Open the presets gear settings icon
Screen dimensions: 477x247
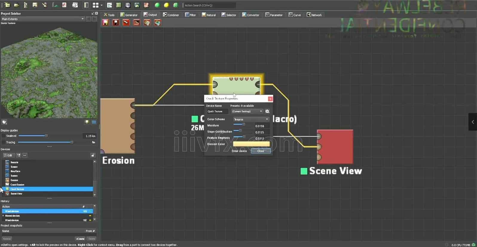coord(267,111)
